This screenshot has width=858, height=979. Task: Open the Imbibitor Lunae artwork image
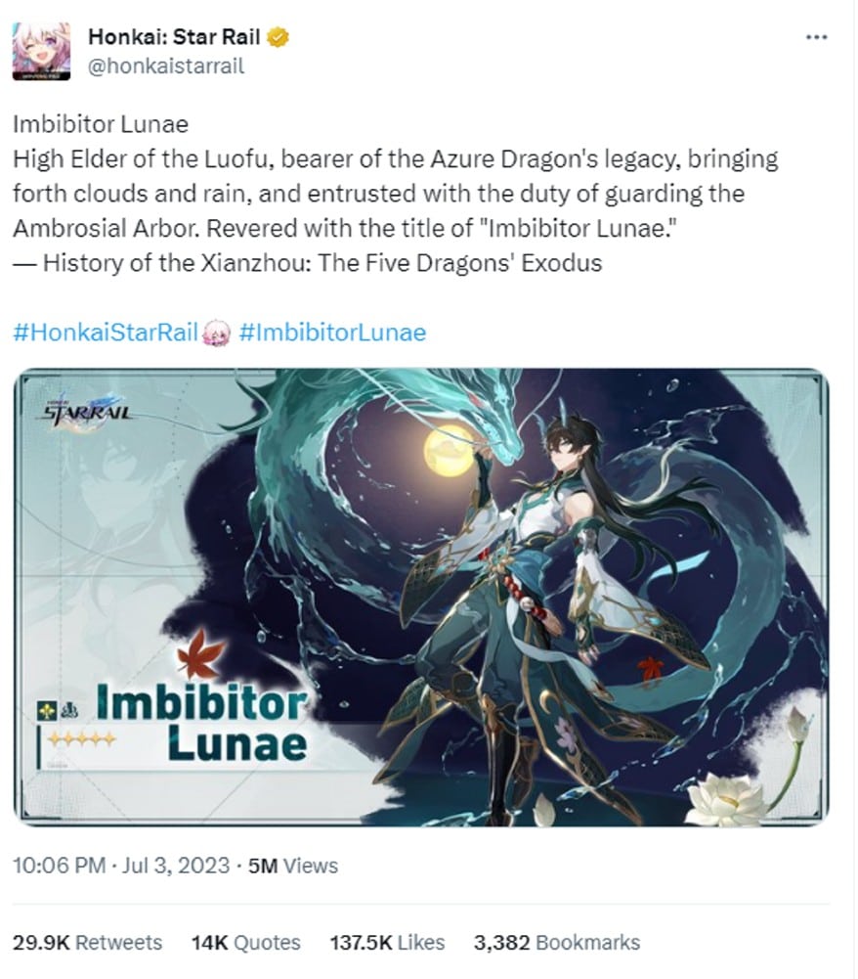pos(421,597)
